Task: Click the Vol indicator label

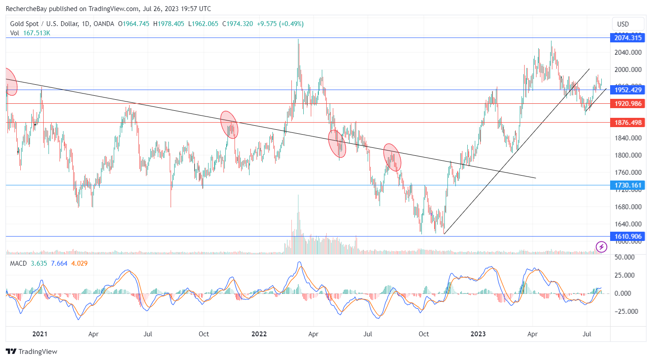Action: coord(15,33)
